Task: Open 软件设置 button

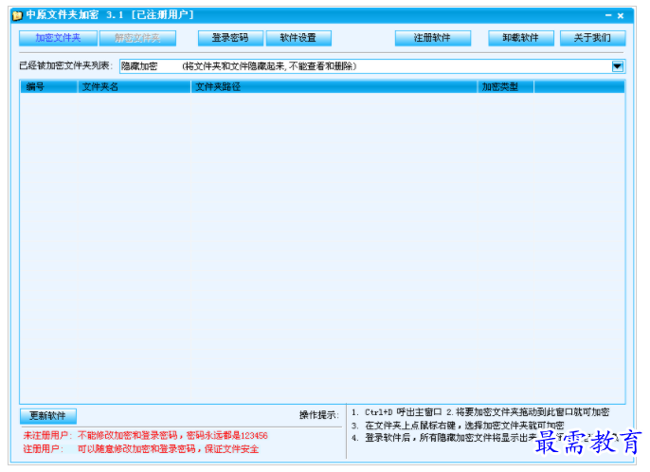Action: coord(298,38)
